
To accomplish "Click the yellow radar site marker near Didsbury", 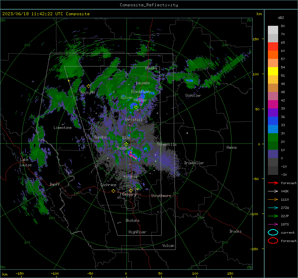I will (126, 144).
